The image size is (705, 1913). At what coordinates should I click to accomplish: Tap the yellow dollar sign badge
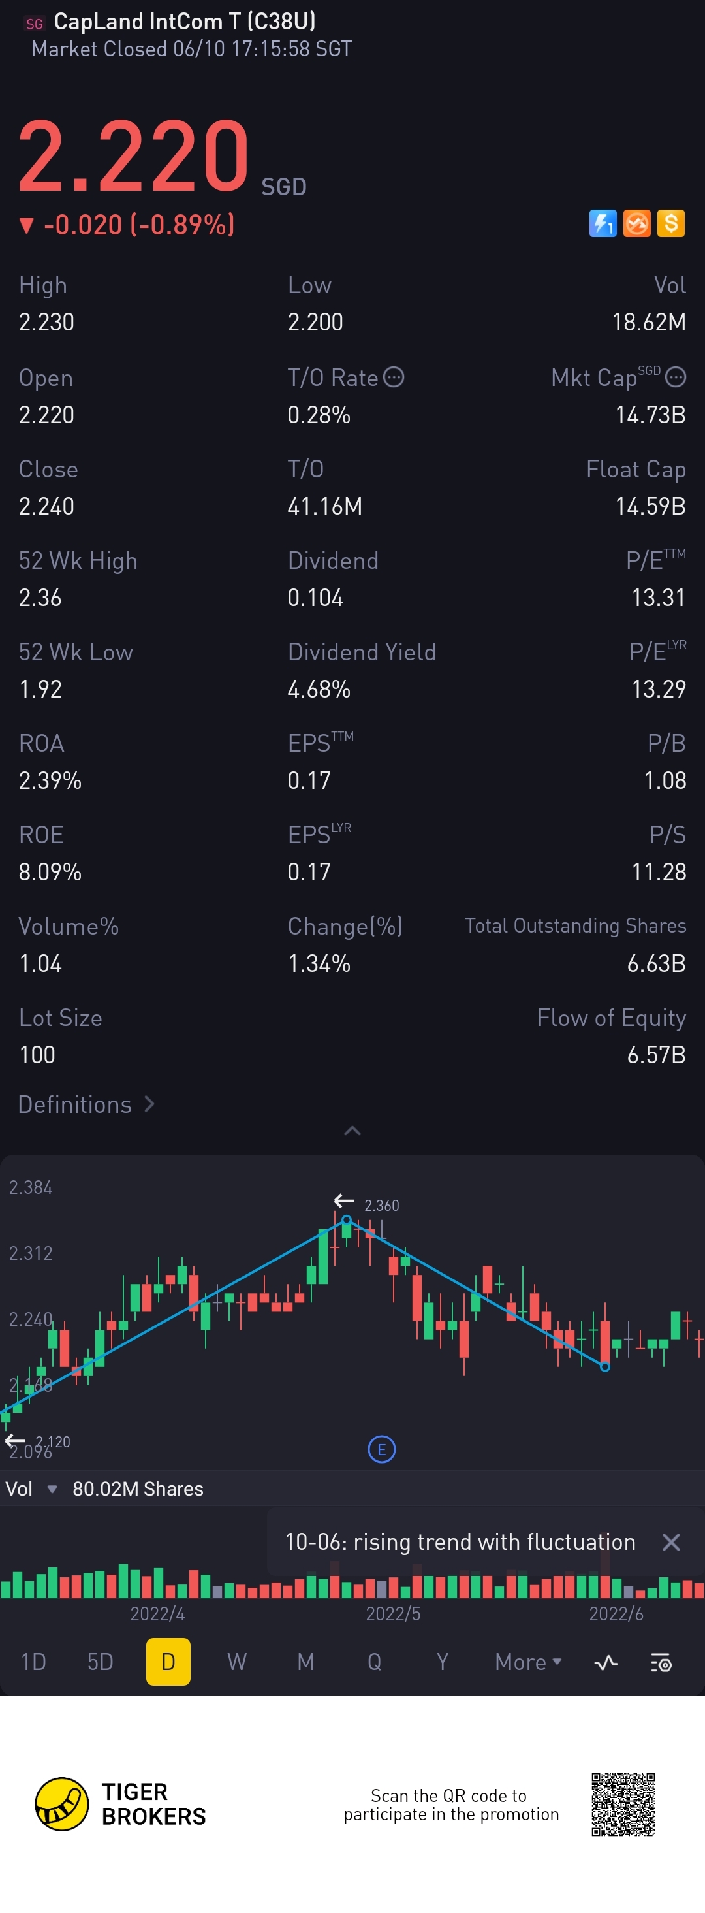671,223
